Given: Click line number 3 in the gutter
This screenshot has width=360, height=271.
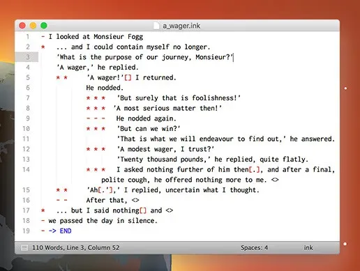Looking at the screenshot, I should coord(28,57).
